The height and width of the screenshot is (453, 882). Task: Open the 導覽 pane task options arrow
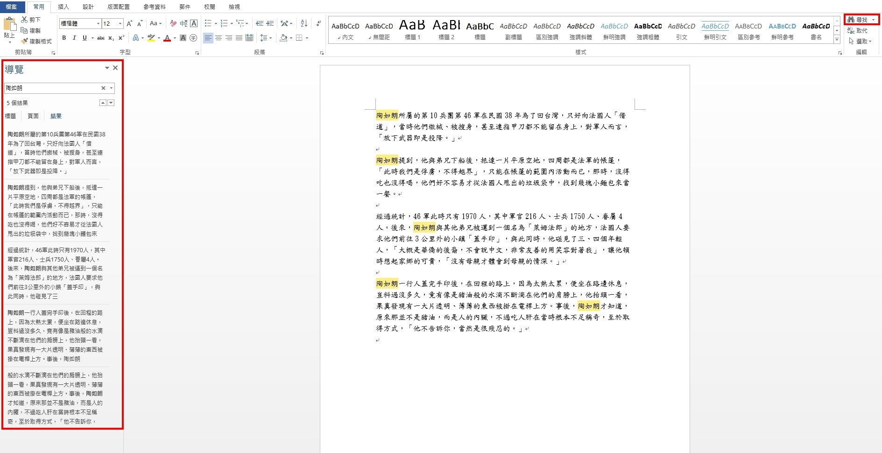coord(107,68)
